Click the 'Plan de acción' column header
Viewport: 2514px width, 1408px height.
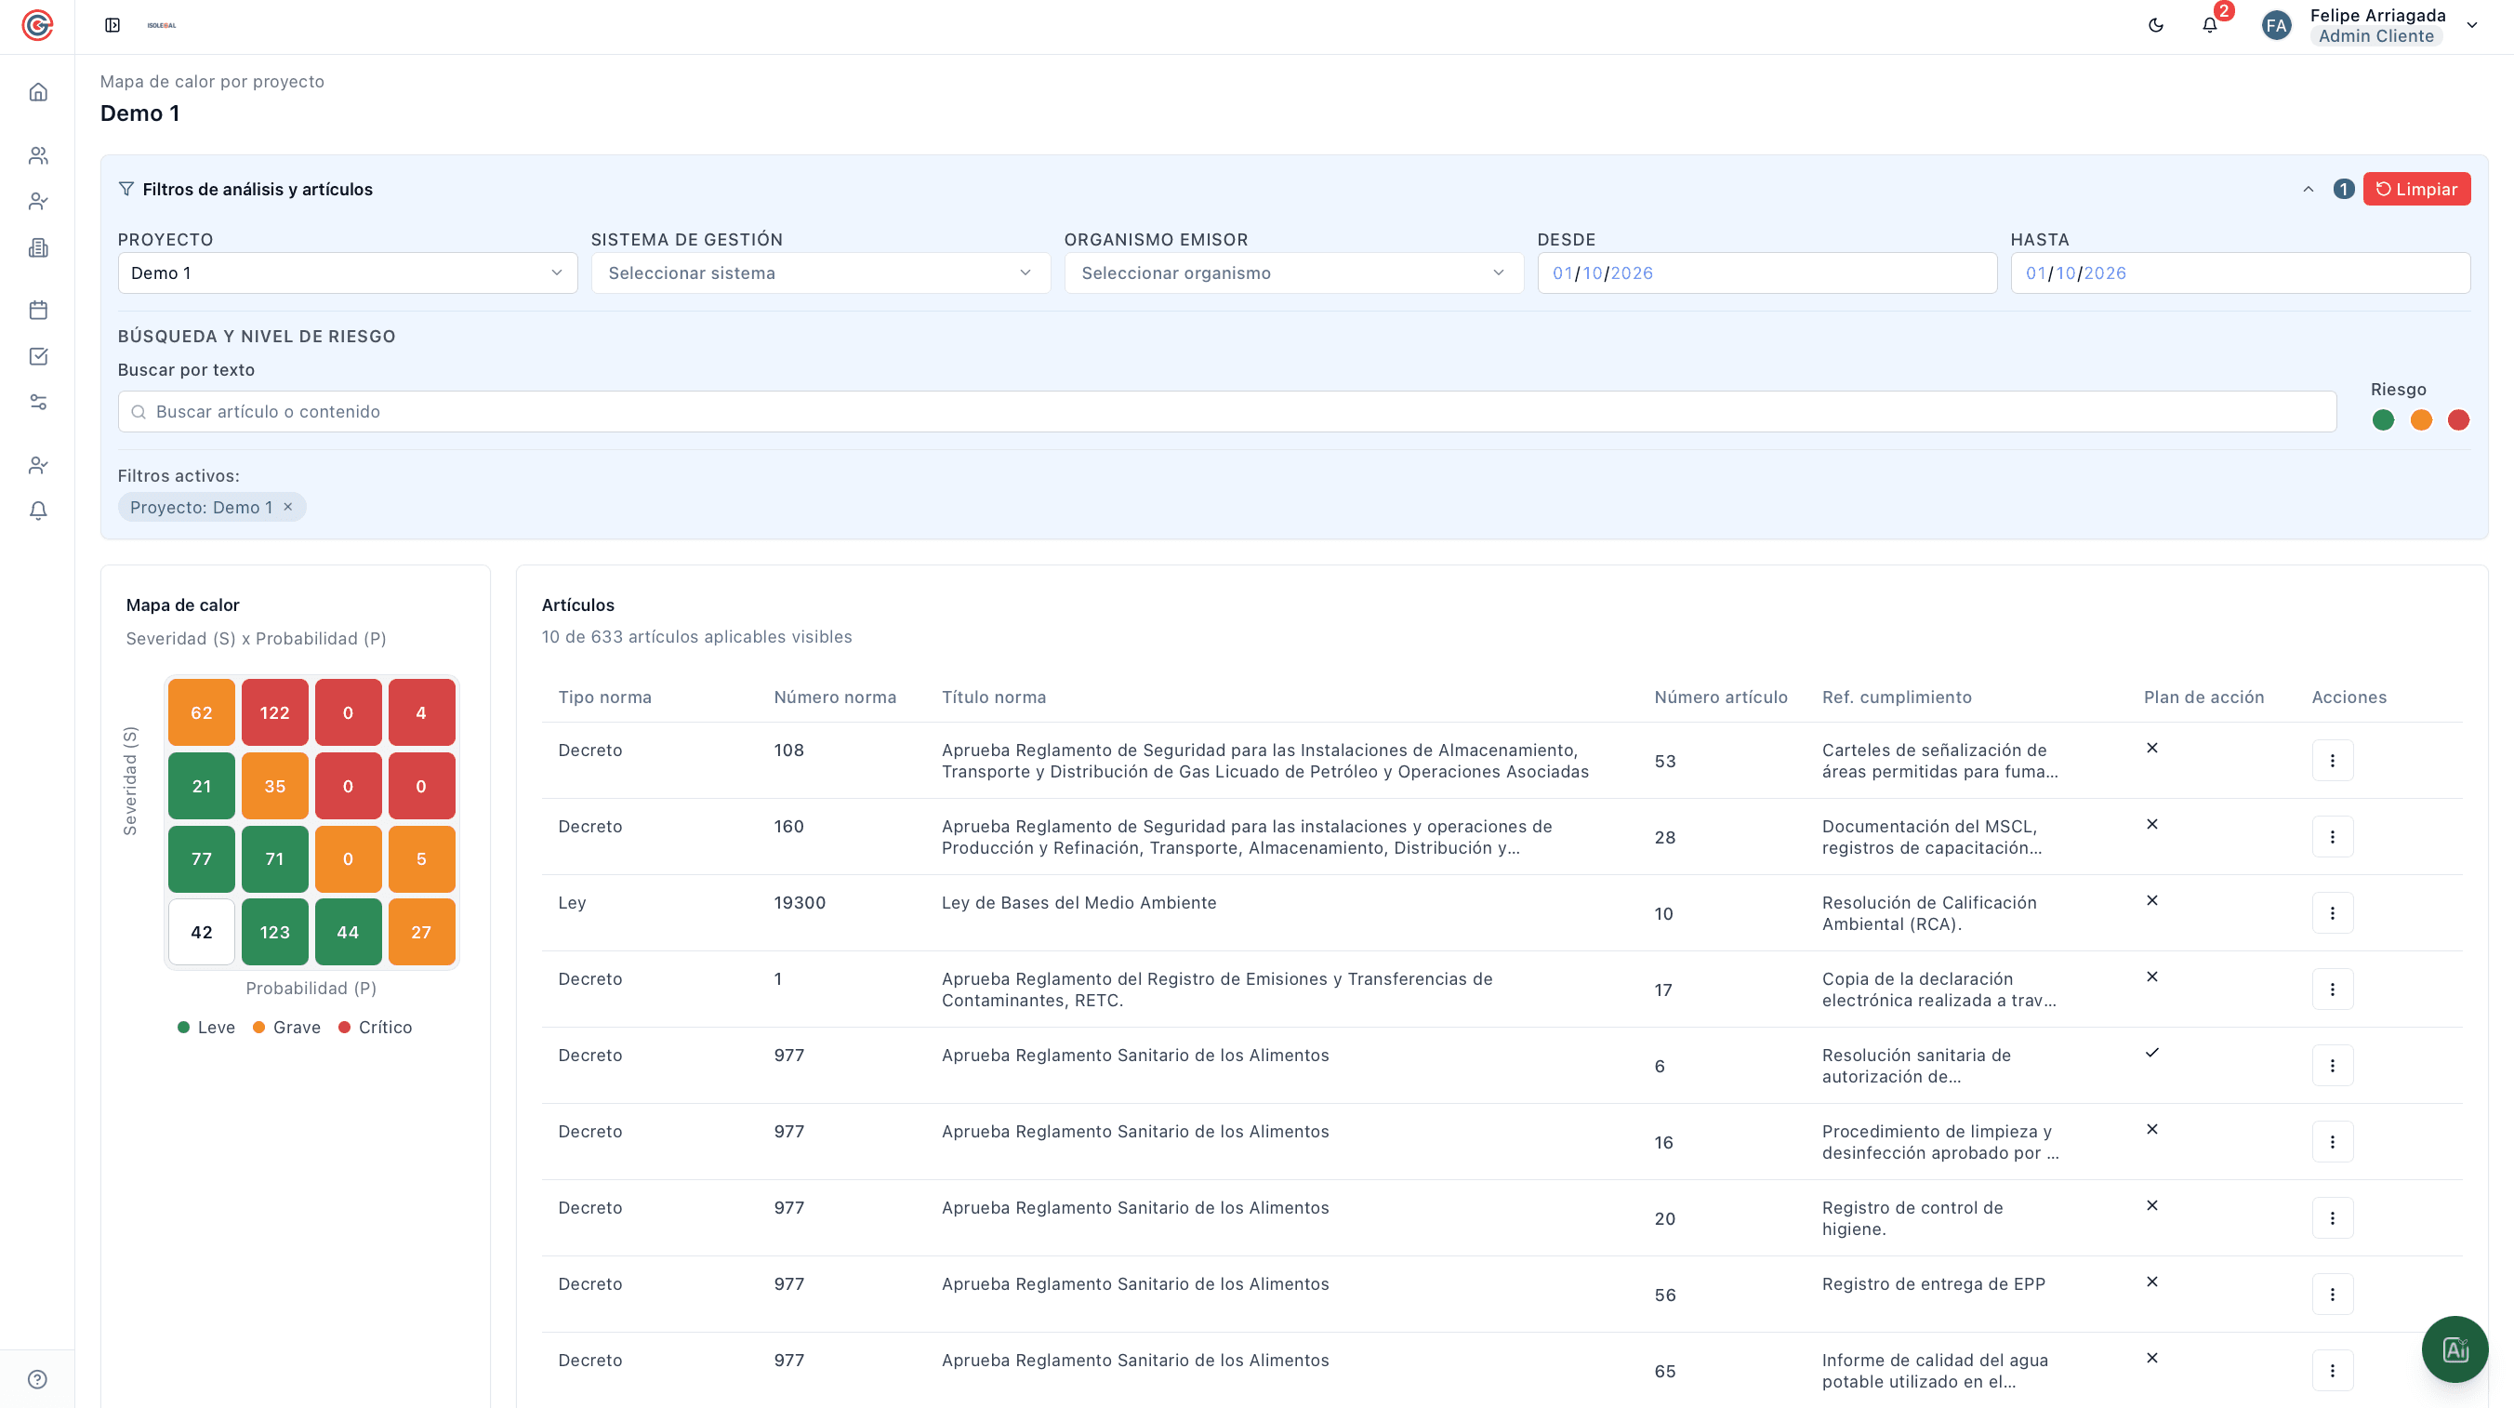2203,697
